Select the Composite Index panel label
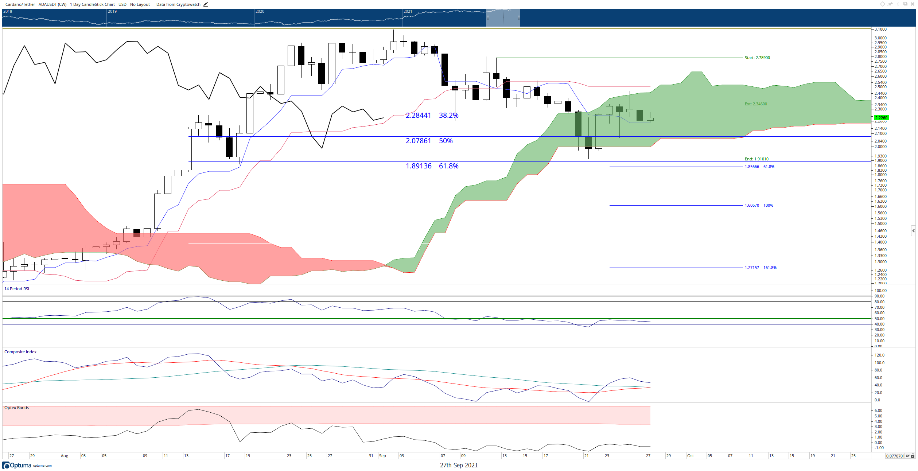This screenshot has height=471, width=918. (x=20, y=352)
